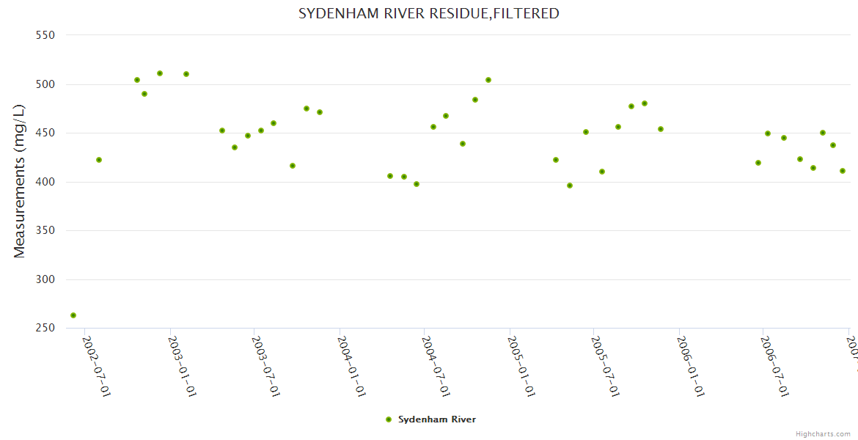858x440 pixels.
Task: Open the Highcharts.com credits link
Action: click(823, 433)
